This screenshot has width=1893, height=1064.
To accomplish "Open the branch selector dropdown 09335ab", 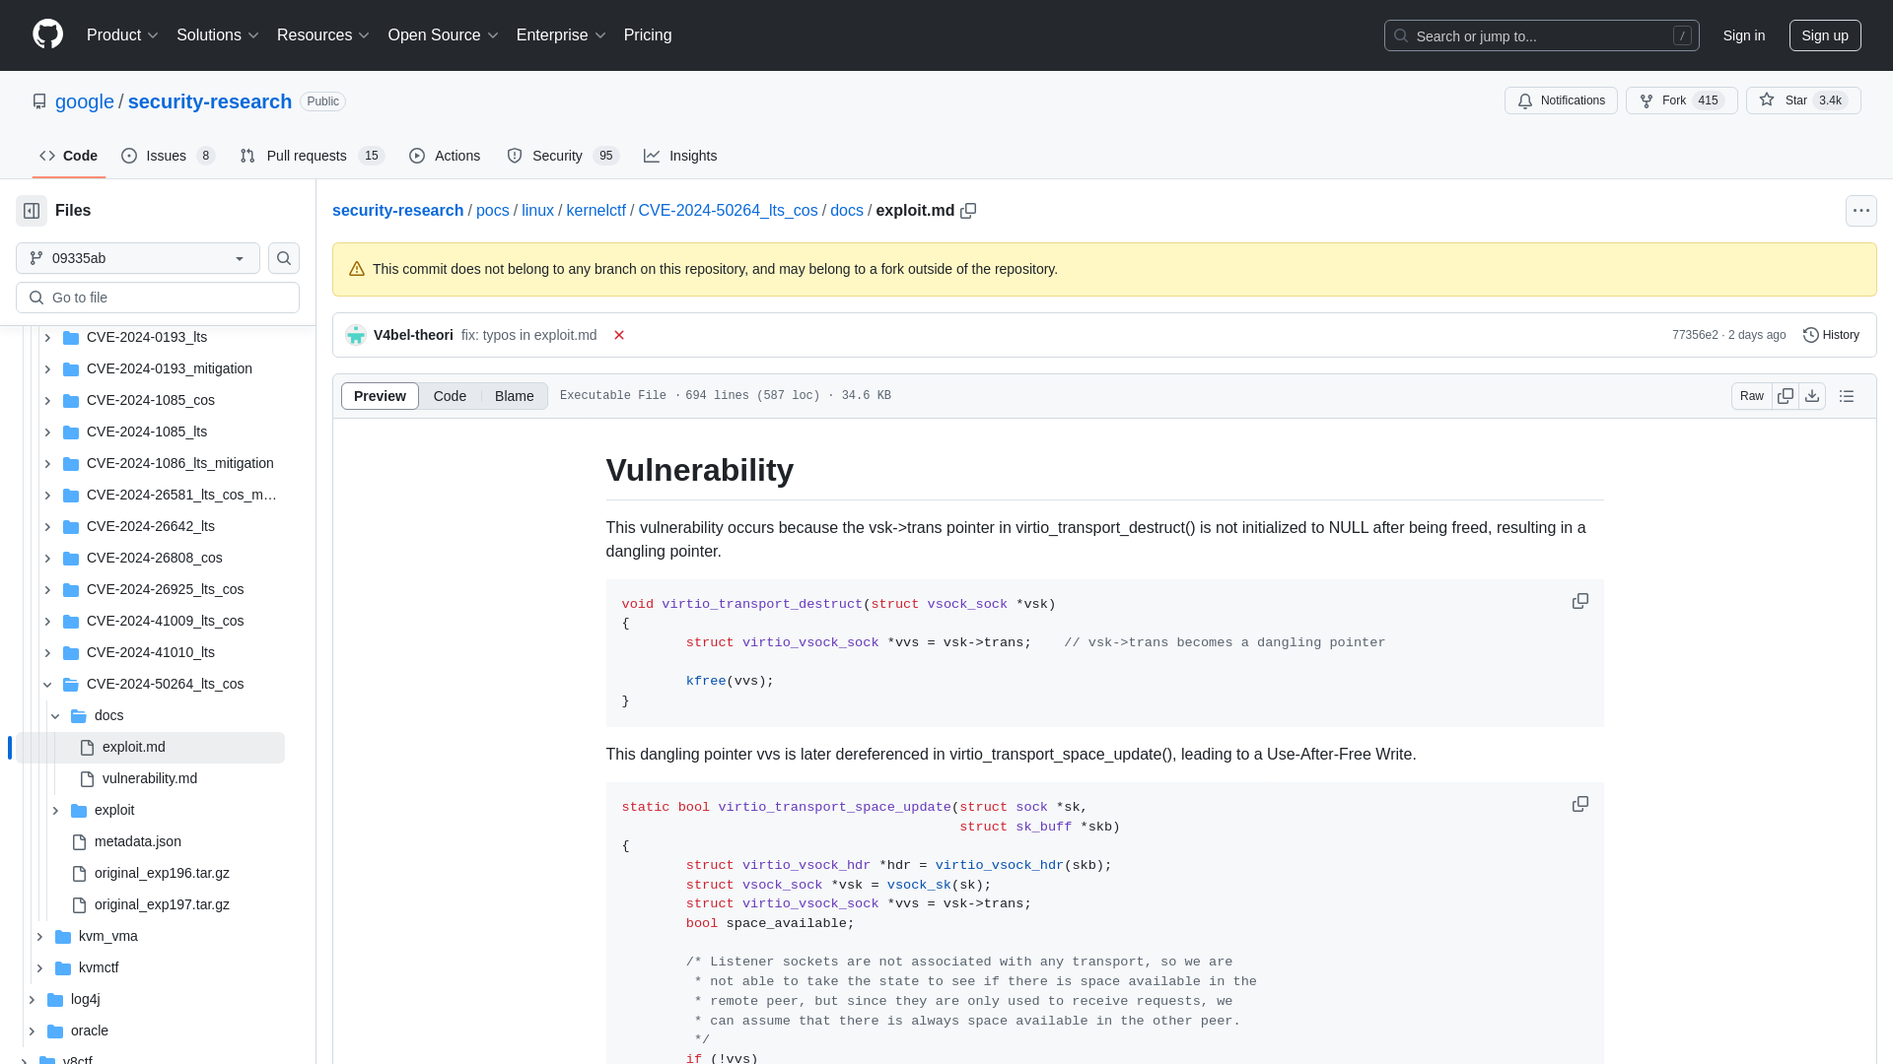I will click(x=138, y=258).
